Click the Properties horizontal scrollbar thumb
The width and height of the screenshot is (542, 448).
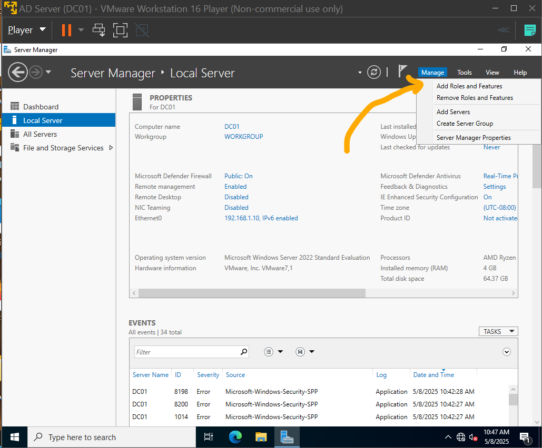coord(252,293)
